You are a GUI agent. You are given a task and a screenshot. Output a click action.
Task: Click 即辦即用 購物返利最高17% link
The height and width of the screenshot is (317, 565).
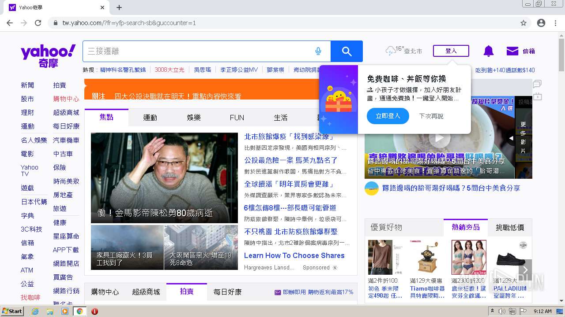[314, 292]
